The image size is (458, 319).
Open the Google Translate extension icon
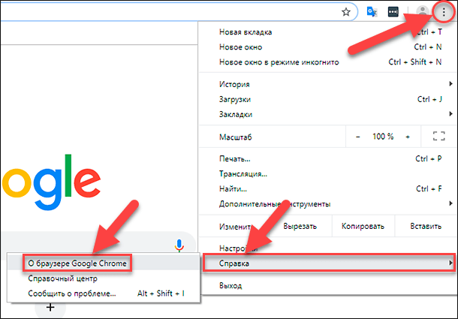pyautogui.click(x=372, y=12)
